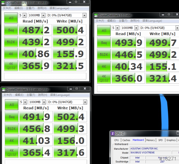
Task: Click the empty comment field in the 0Fill window
Action: (45, 76)
